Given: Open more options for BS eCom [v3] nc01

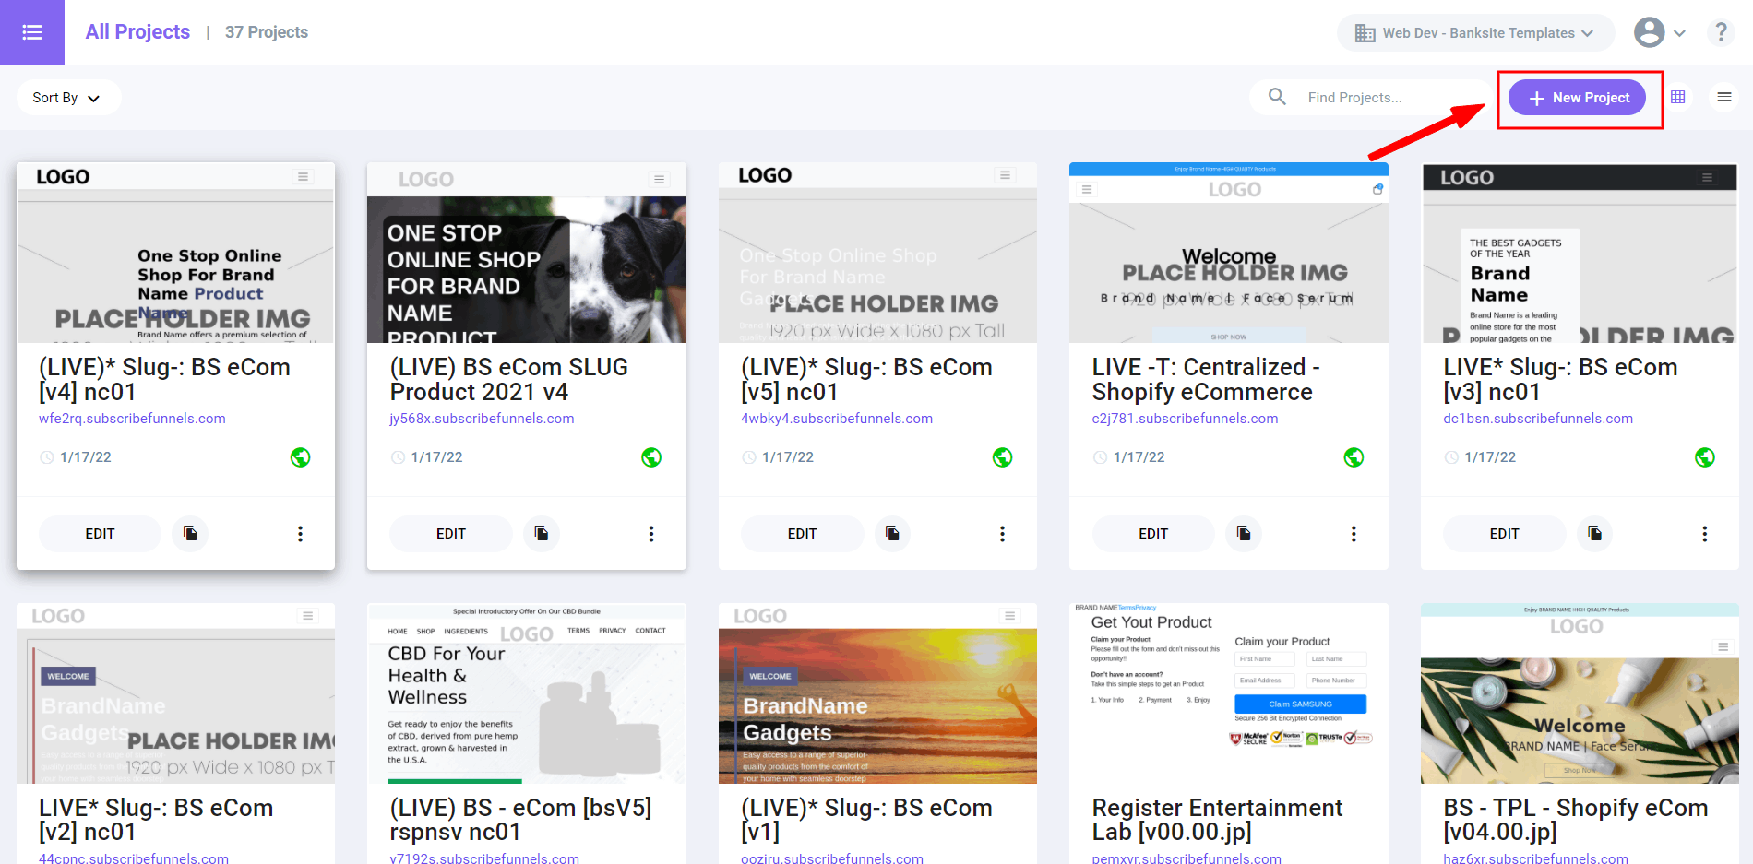Looking at the screenshot, I should pyautogui.click(x=1704, y=534).
